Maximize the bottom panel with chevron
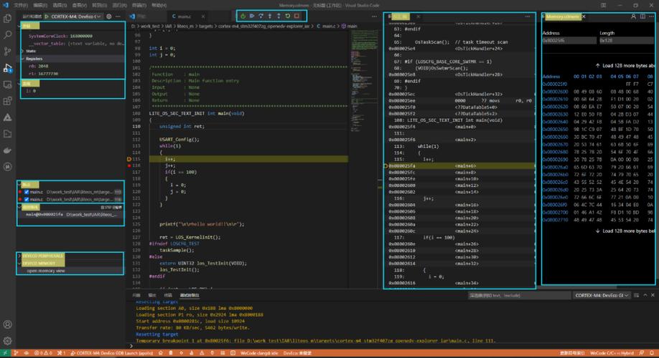 (645, 295)
